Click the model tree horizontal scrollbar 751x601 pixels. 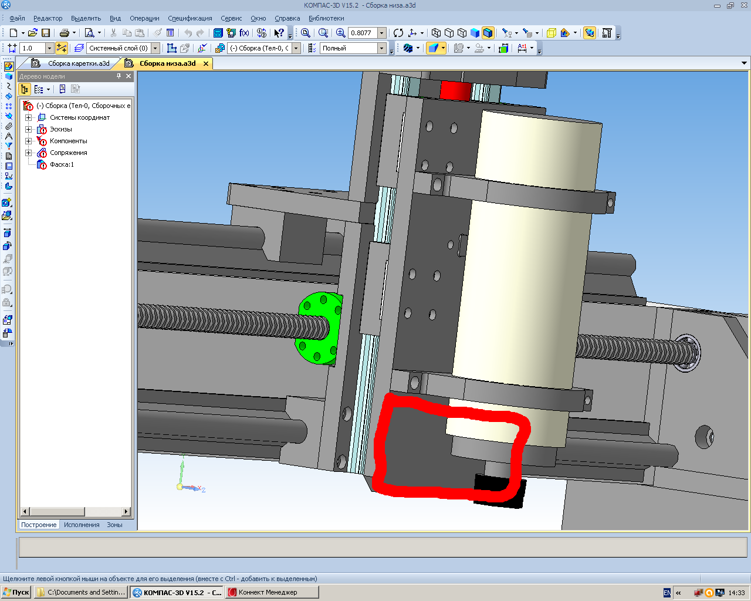tap(57, 511)
